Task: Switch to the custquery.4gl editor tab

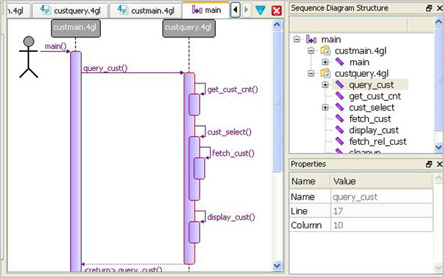Action: coord(70,10)
